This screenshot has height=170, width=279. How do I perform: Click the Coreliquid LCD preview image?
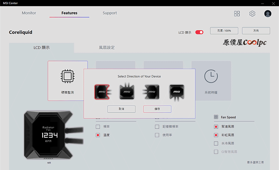point(53,135)
